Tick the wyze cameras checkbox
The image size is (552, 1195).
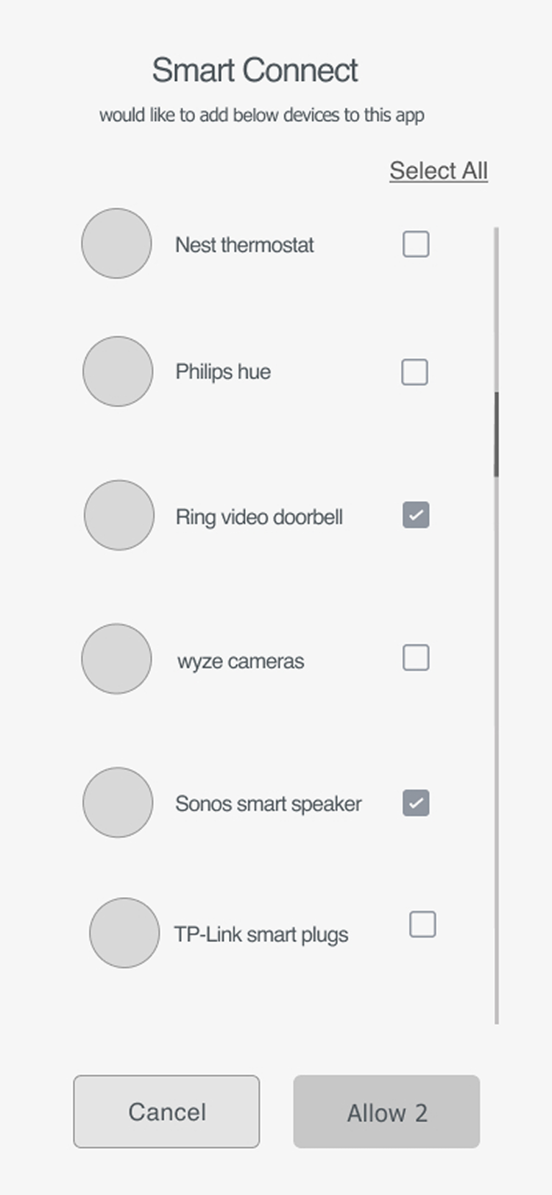[x=416, y=658]
